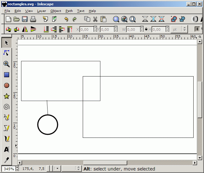Click the horizontal scrollbar left arrow

coord(20,163)
